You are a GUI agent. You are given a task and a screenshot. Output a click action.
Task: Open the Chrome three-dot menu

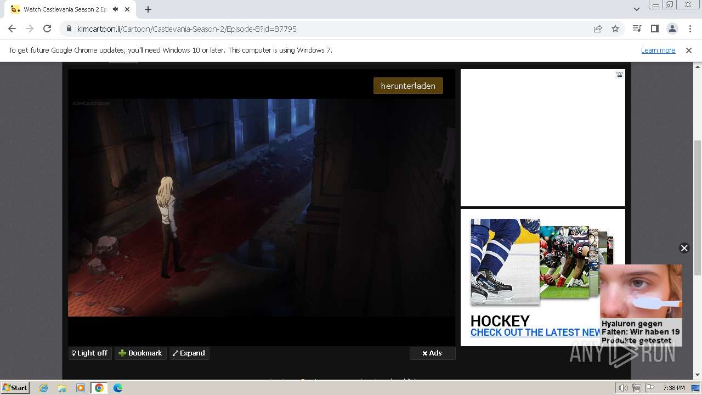pyautogui.click(x=690, y=29)
